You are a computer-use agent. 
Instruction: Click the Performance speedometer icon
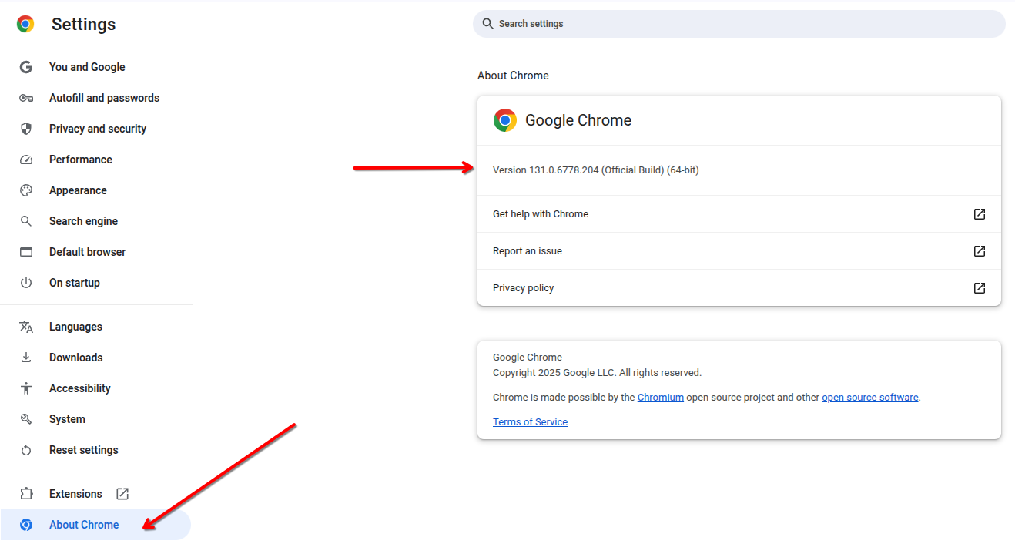(x=25, y=160)
